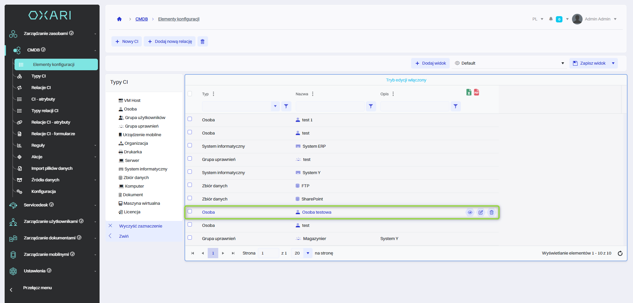Delete the Osoba testowa row
633x303 pixels.
[492, 212]
